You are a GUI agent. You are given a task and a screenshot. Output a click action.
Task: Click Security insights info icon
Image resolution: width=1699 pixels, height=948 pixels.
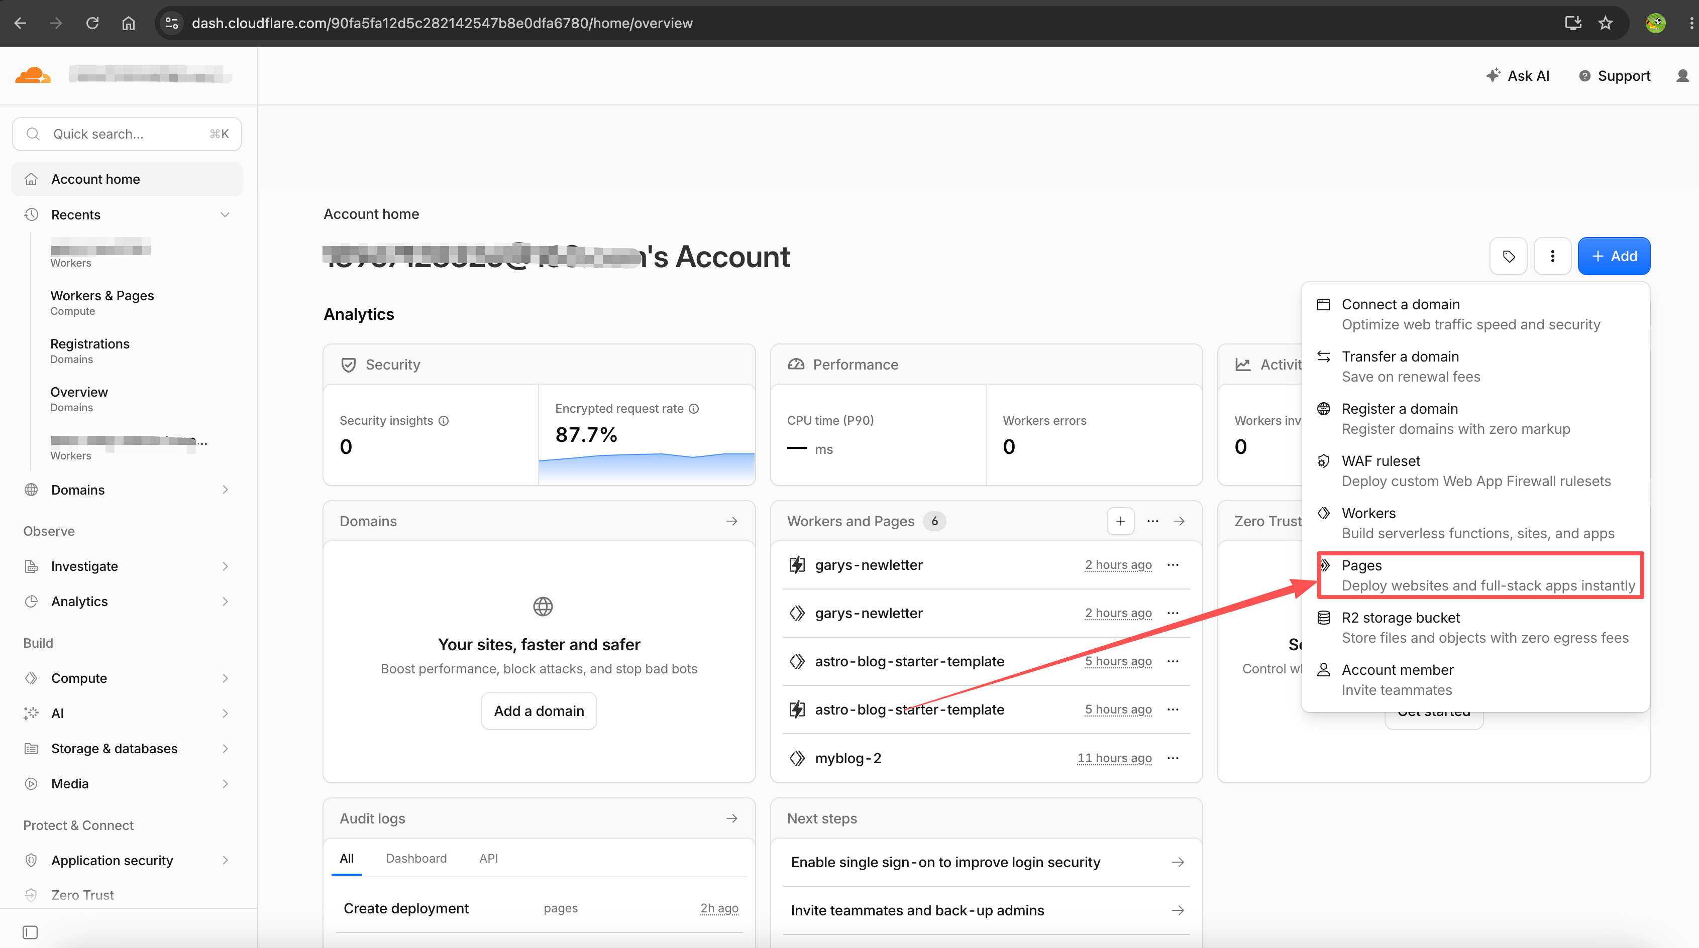click(x=444, y=421)
